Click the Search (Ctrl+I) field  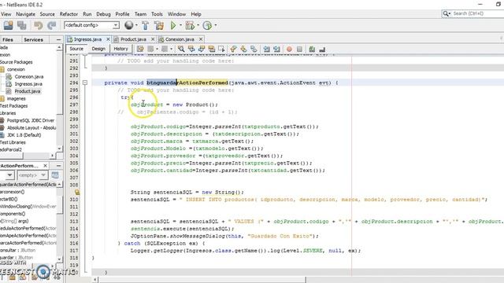[x=477, y=13]
